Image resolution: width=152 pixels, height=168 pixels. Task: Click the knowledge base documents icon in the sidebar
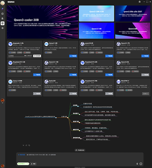[3, 18]
